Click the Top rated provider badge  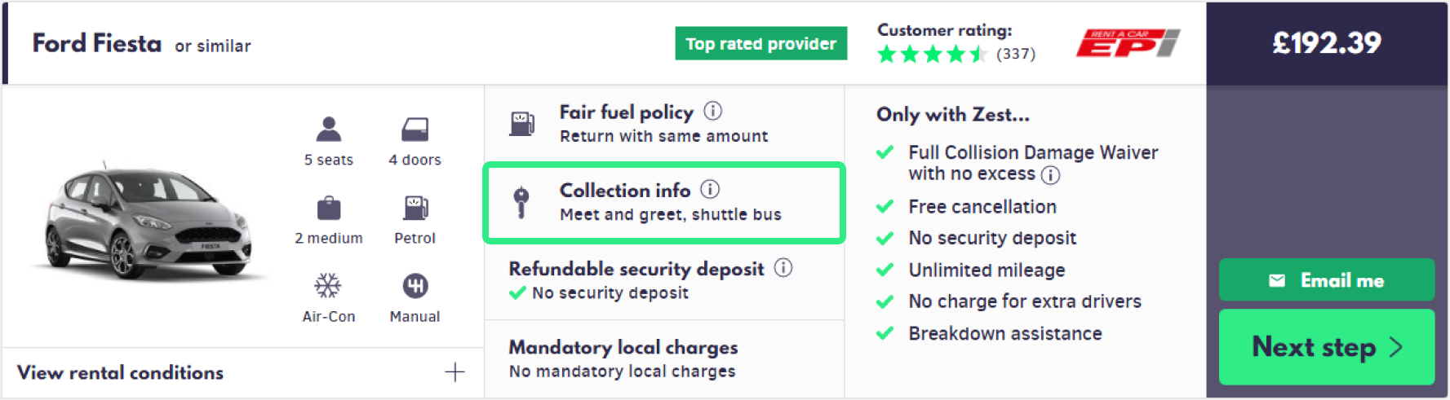coord(760,44)
